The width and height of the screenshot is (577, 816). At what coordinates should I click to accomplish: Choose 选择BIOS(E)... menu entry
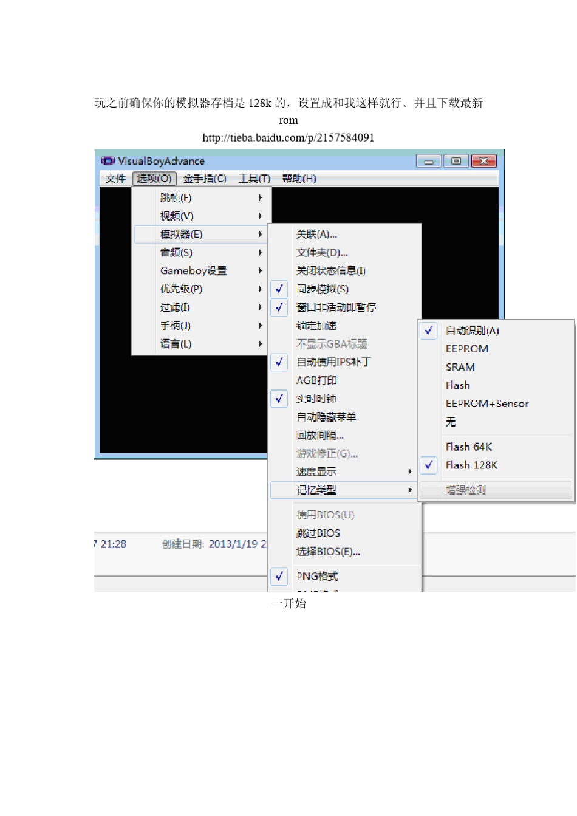click(x=344, y=552)
